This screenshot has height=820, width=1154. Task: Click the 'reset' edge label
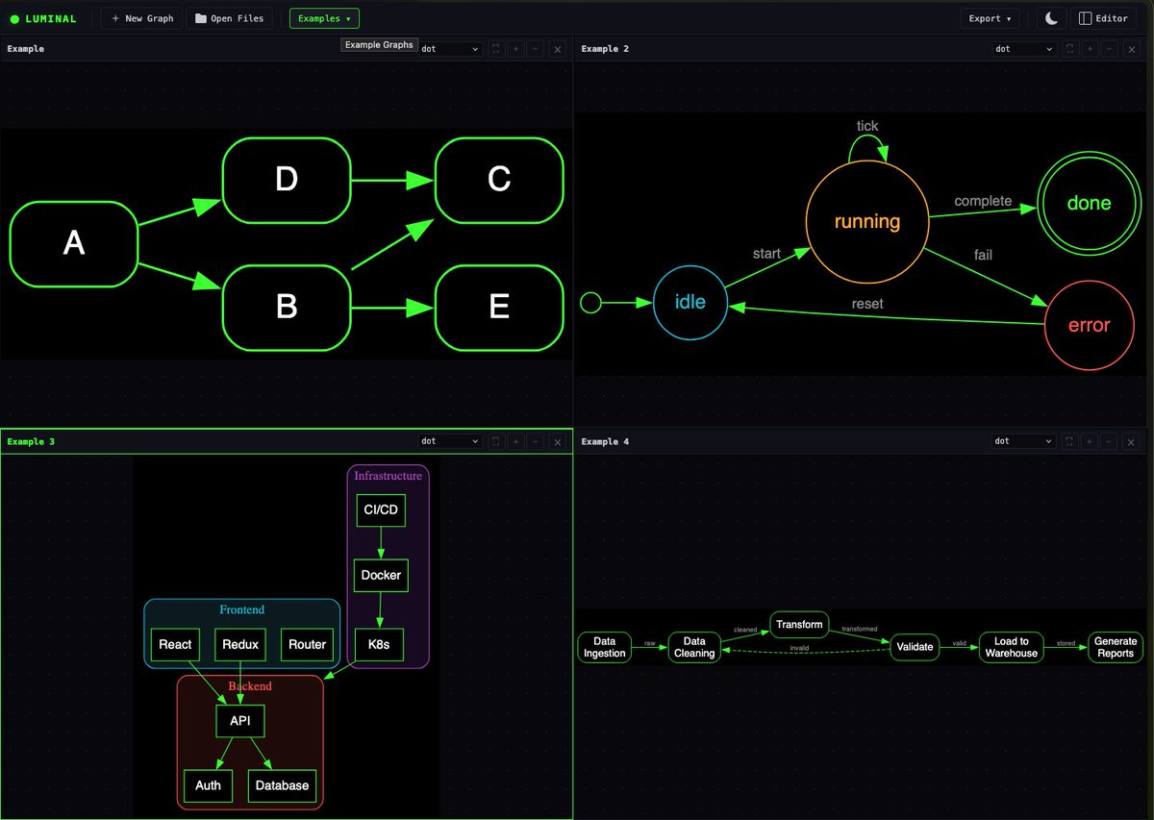(x=867, y=304)
